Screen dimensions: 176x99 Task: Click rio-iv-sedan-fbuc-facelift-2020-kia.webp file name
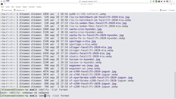[98, 26]
